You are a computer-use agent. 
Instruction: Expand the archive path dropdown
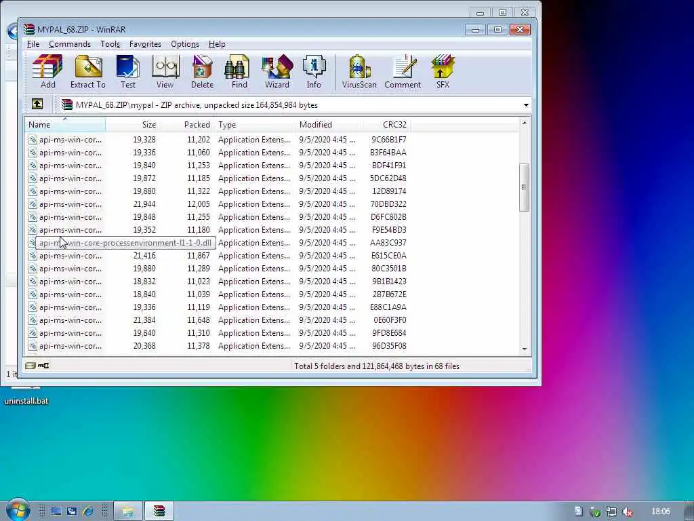pyautogui.click(x=526, y=105)
